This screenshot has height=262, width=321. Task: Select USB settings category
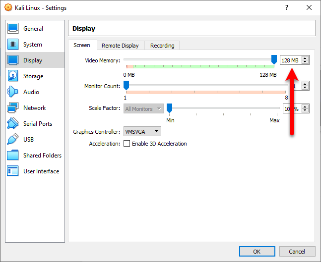point(35,139)
